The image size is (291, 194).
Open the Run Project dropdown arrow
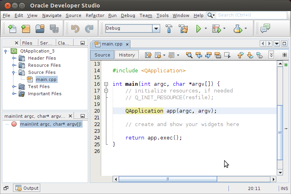click(x=206, y=28)
